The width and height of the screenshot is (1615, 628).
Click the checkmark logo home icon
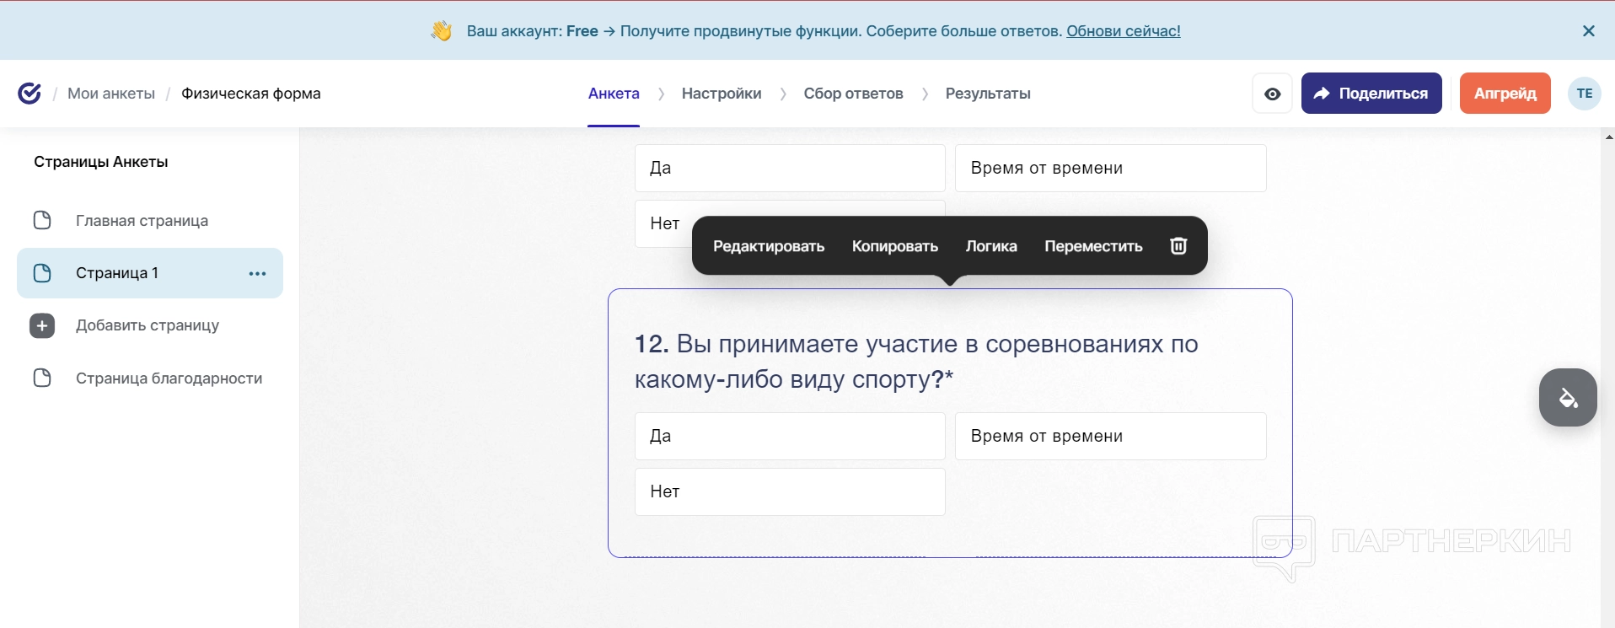click(30, 94)
